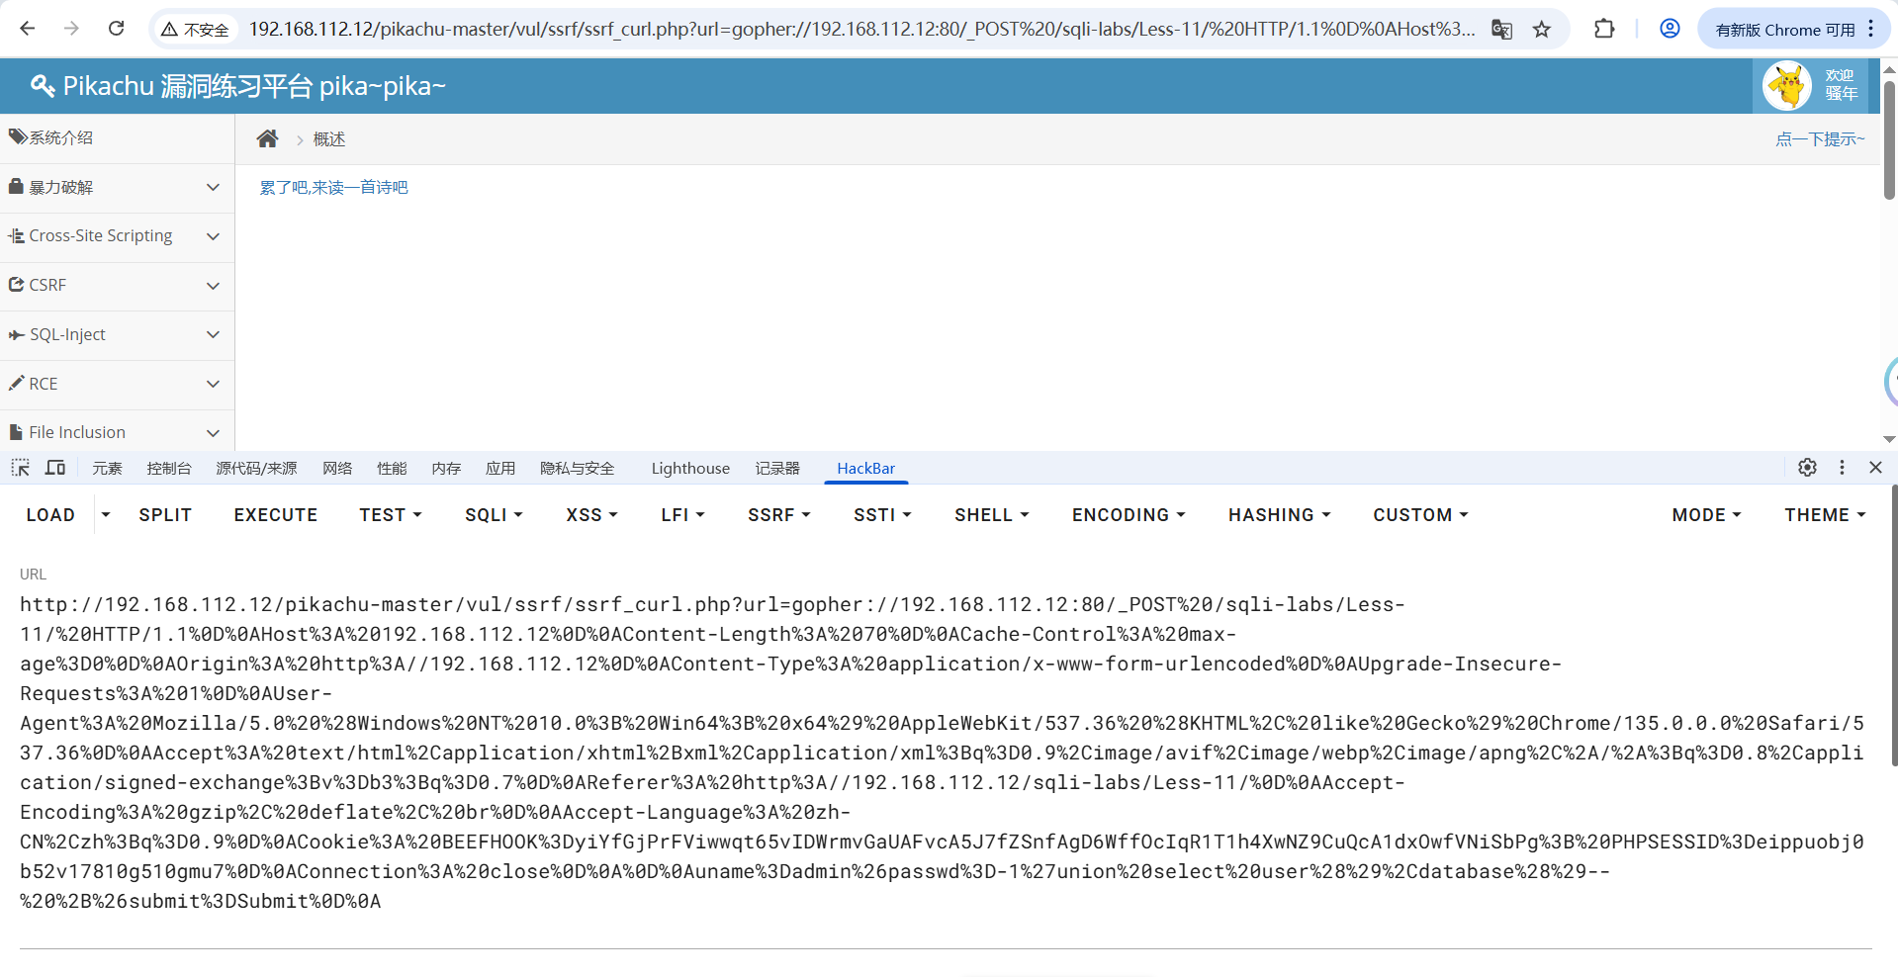This screenshot has width=1898, height=977.
Task: Select the HackBar DevTools tab
Action: pos(865,469)
